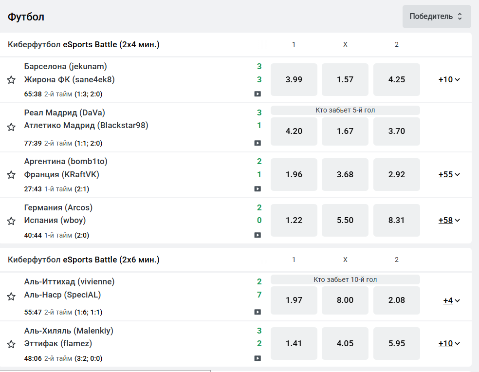Open Киберфутбол eSports Battle (2x6 мин.) league
Viewport: 479px width, 372px height.
[84, 260]
